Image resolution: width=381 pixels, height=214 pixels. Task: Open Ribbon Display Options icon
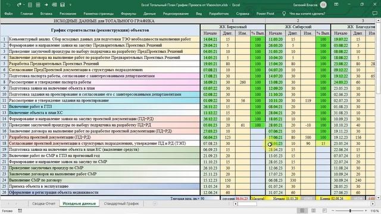tap(336, 5)
